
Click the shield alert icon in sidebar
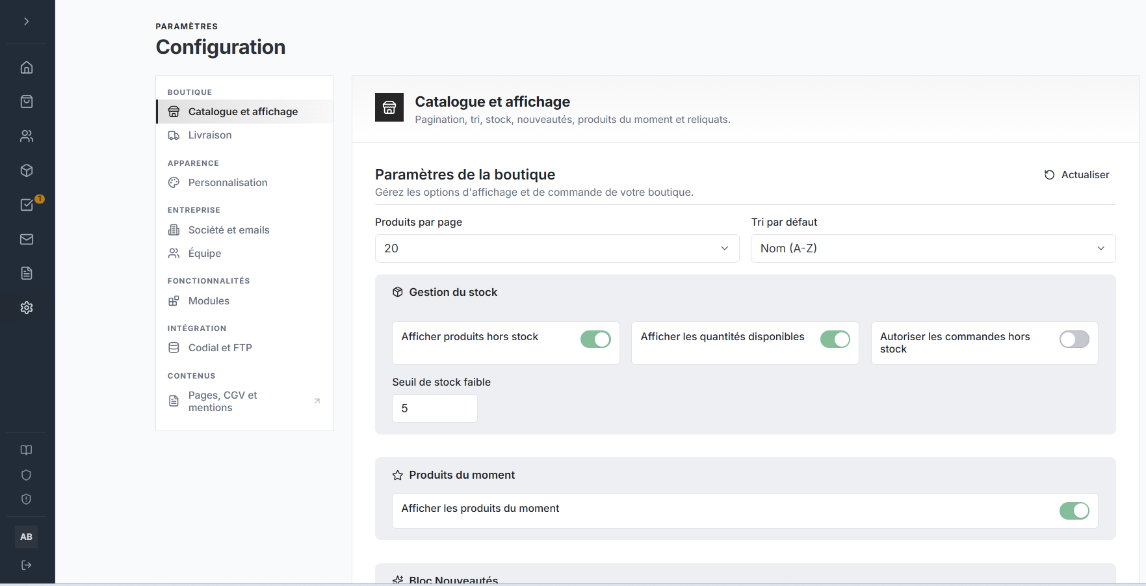pyautogui.click(x=26, y=499)
